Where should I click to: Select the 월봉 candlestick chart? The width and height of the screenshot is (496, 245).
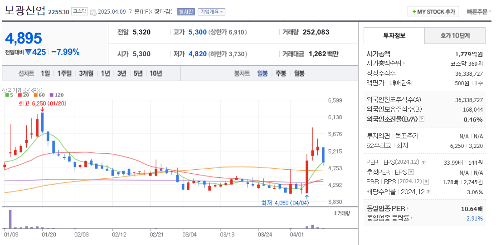[299, 73]
